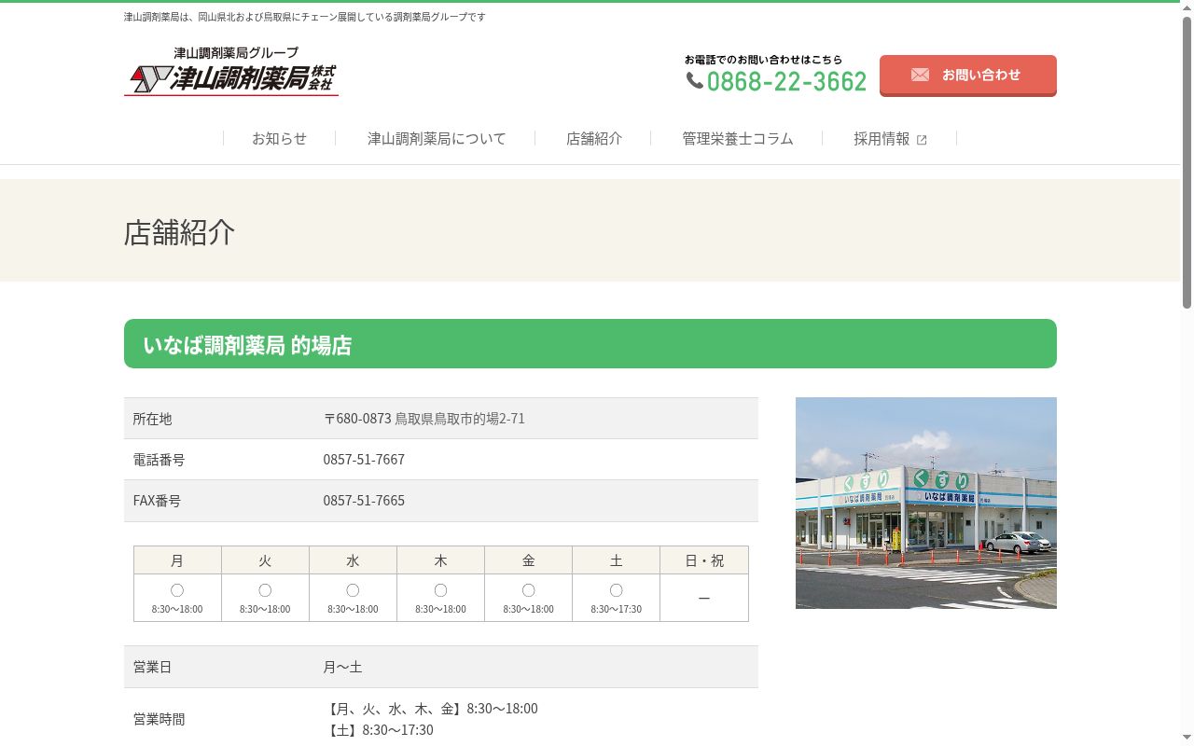This screenshot has width=1194, height=746.
Task: Click FAX number 0857-51-7665
Action: point(364,501)
